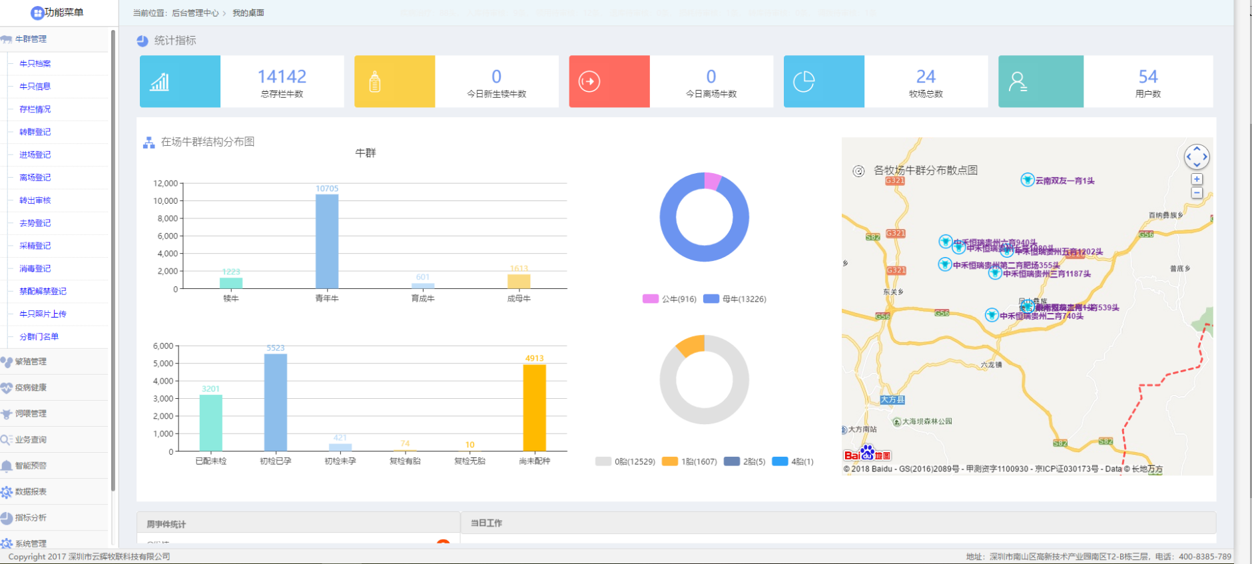Screen dimensions: 1252x564
Task: Toggle 母牛(13226) legend item
Action: tap(735, 299)
